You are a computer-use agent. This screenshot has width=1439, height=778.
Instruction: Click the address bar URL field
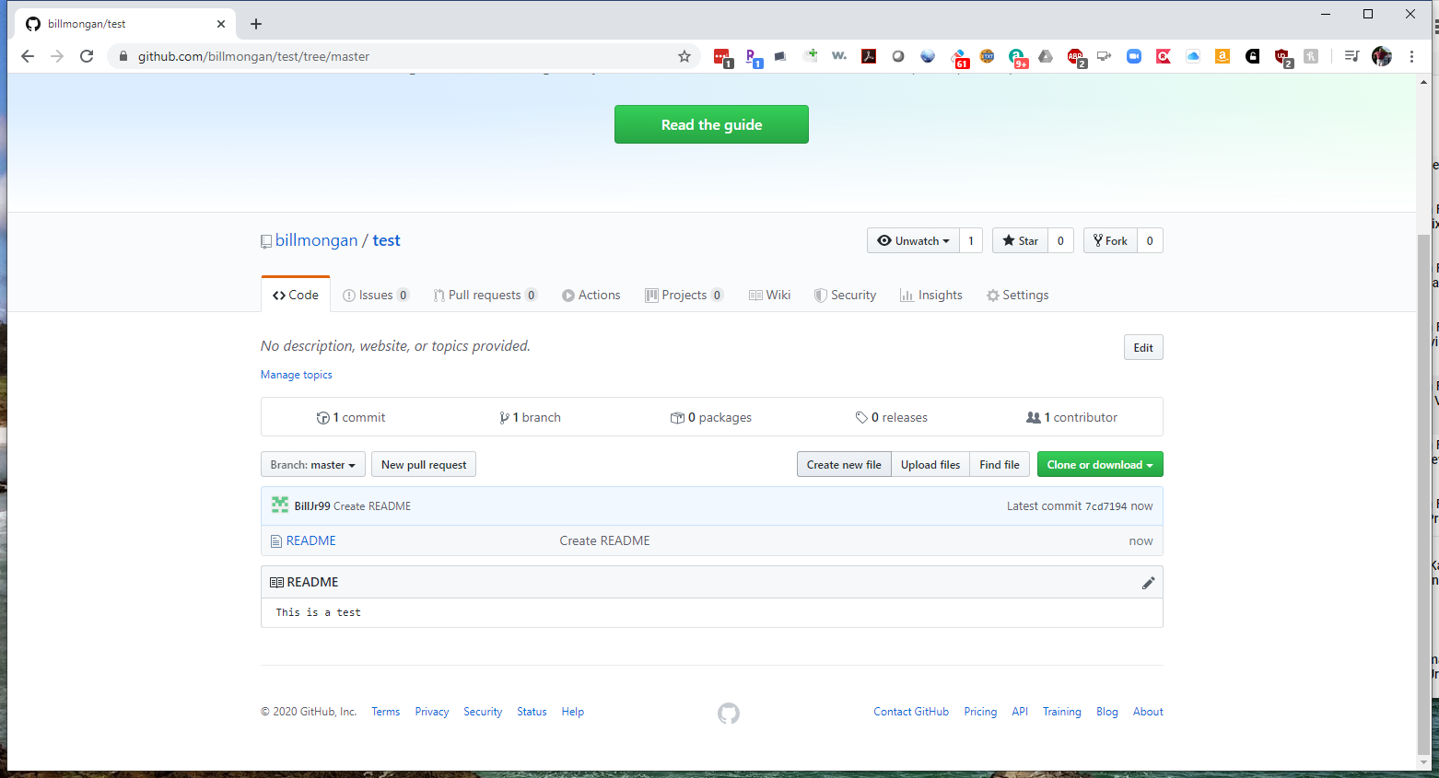(405, 56)
